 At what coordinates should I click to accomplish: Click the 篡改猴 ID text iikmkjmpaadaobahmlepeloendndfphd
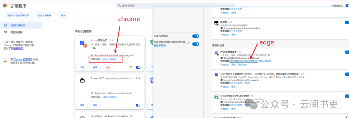click(242, 28)
